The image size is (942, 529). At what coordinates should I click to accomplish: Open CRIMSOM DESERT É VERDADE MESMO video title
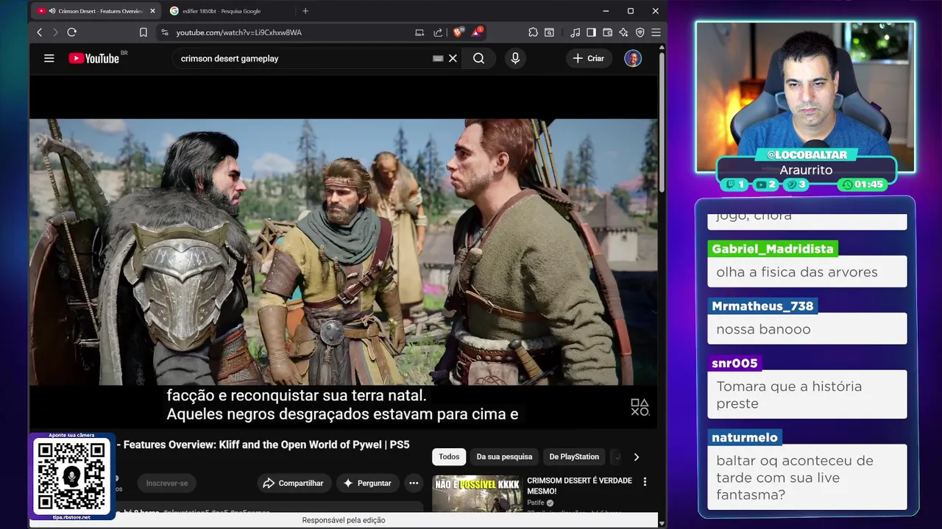coord(579,486)
